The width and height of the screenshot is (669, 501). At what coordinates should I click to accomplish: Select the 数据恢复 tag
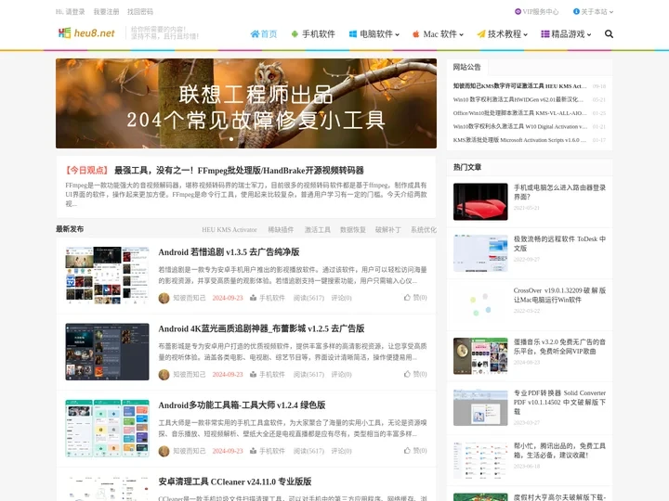coord(353,230)
